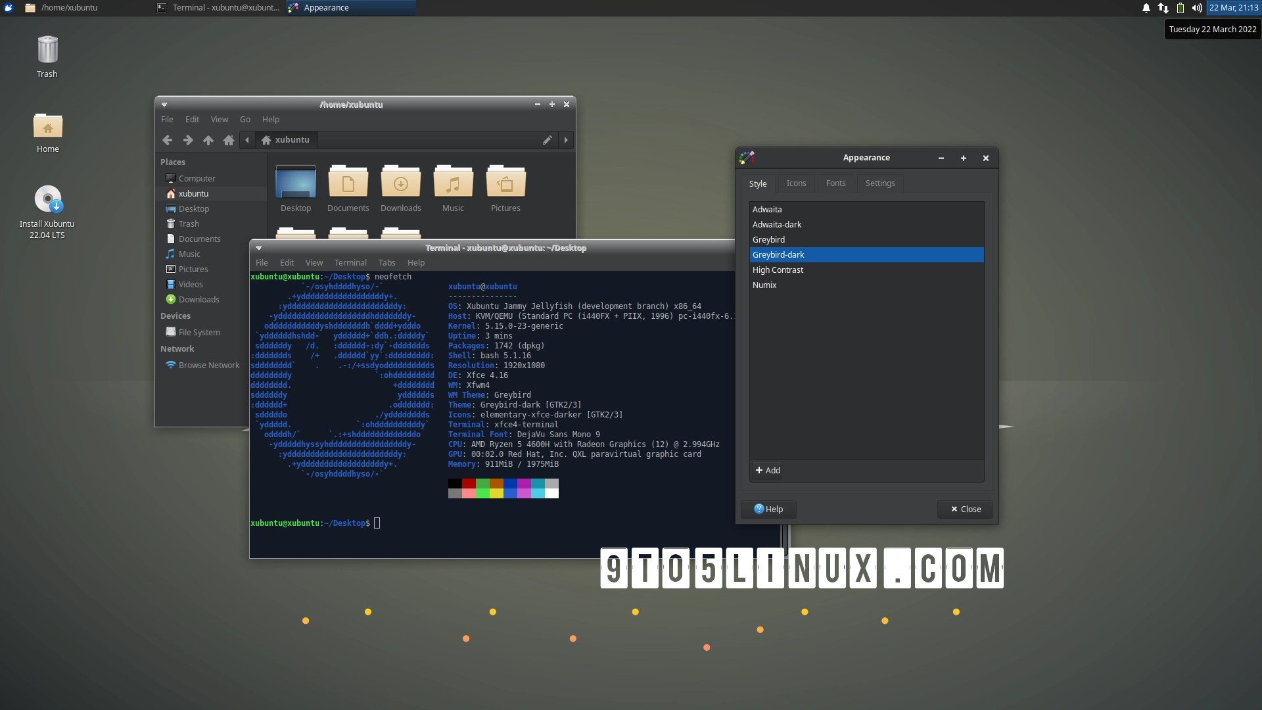The image size is (1262, 710).
Task: Open the Music shortcut in the Places sidebar
Action: coord(189,254)
